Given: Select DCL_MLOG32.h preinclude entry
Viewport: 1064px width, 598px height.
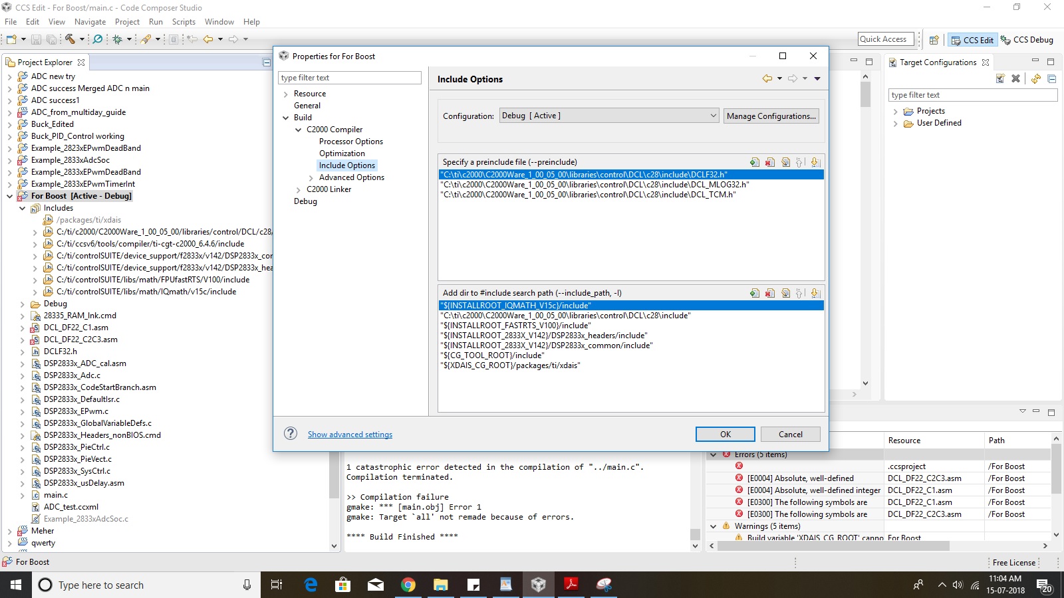Looking at the screenshot, I should tap(595, 185).
